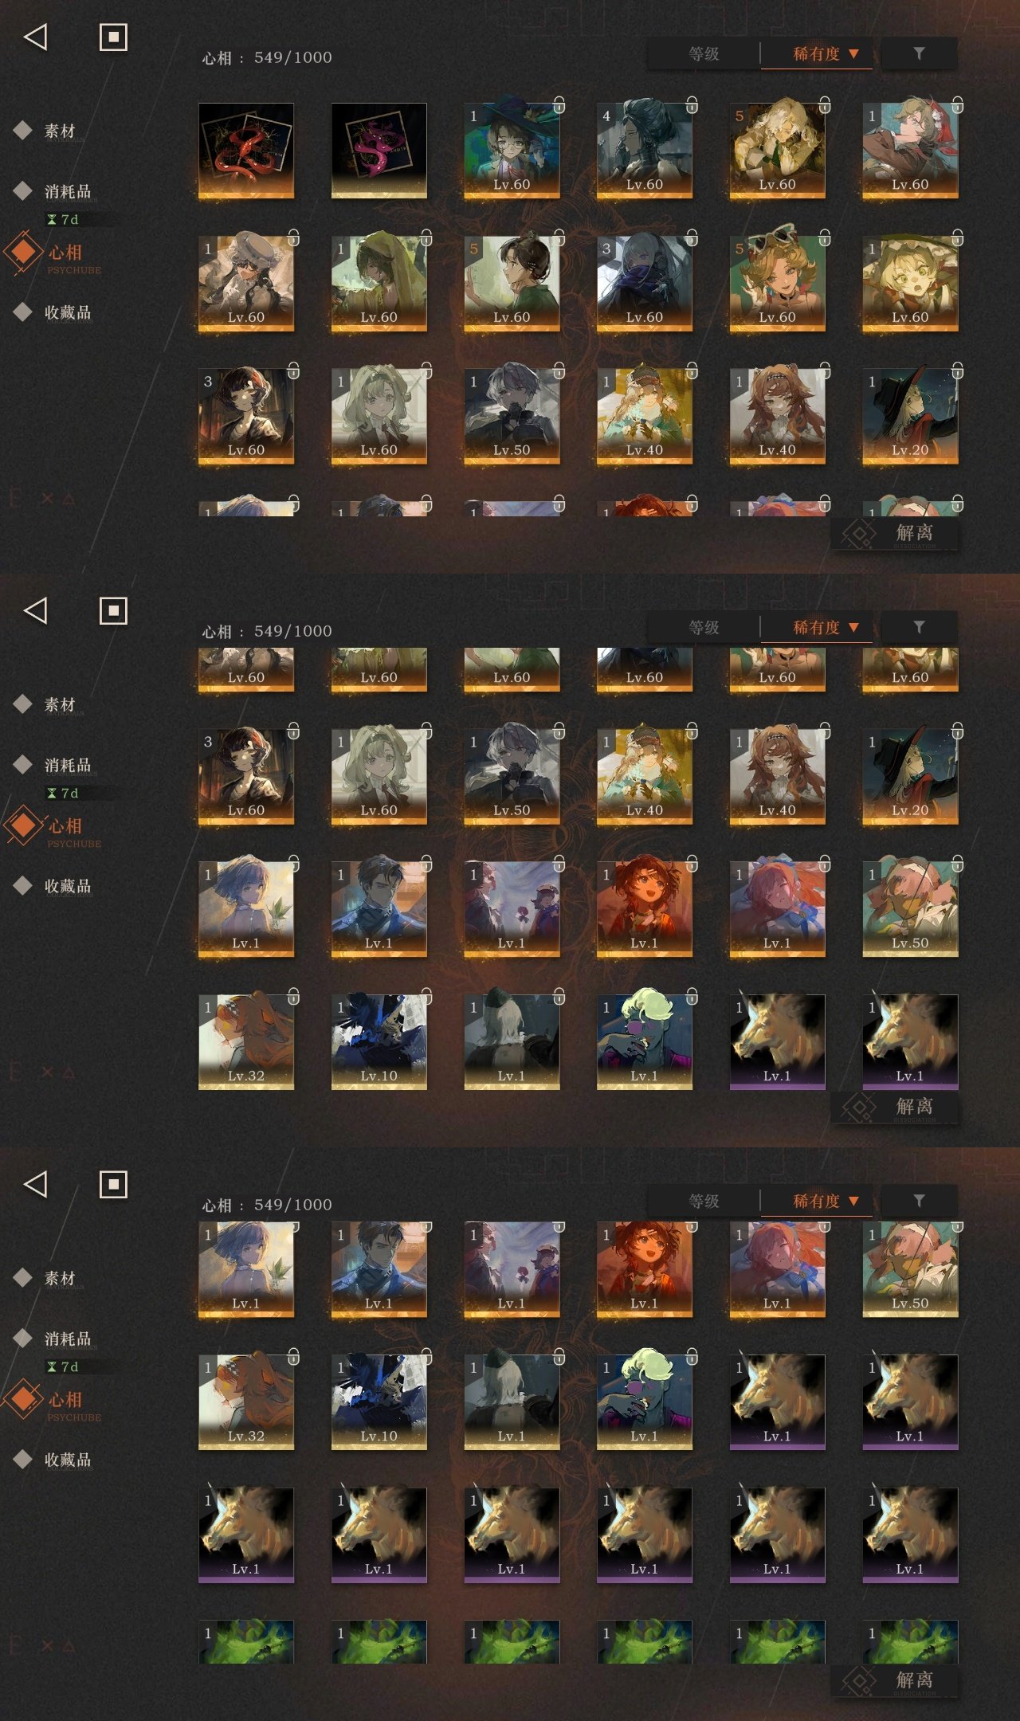Open the funnel filter icon in the middle screen
The width and height of the screenshot is (1020, 1721).
919,627
